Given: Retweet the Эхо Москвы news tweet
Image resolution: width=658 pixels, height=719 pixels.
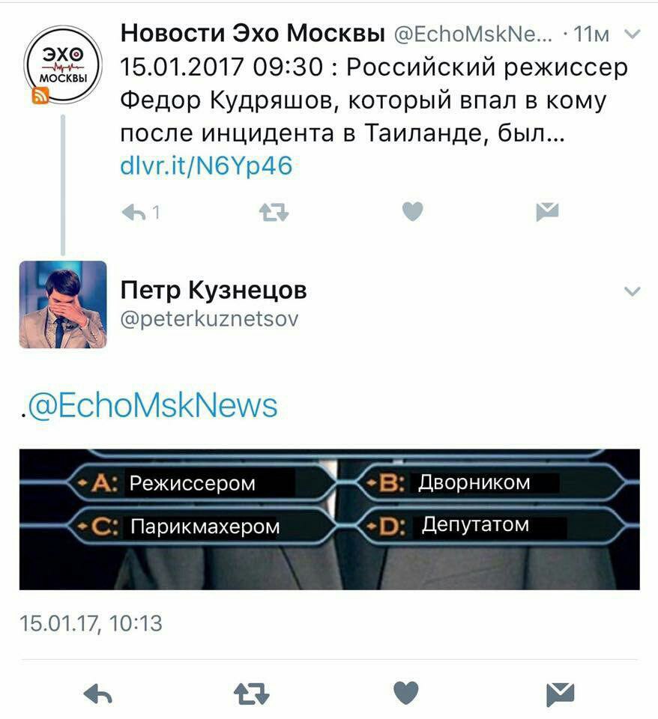Looking at the screenshot, I should tap(274, 212).
